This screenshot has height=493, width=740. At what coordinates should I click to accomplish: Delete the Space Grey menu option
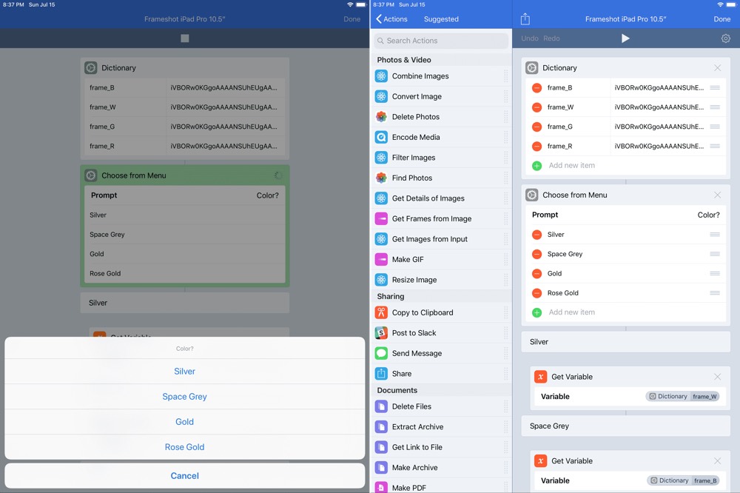(x=536, y=254)
